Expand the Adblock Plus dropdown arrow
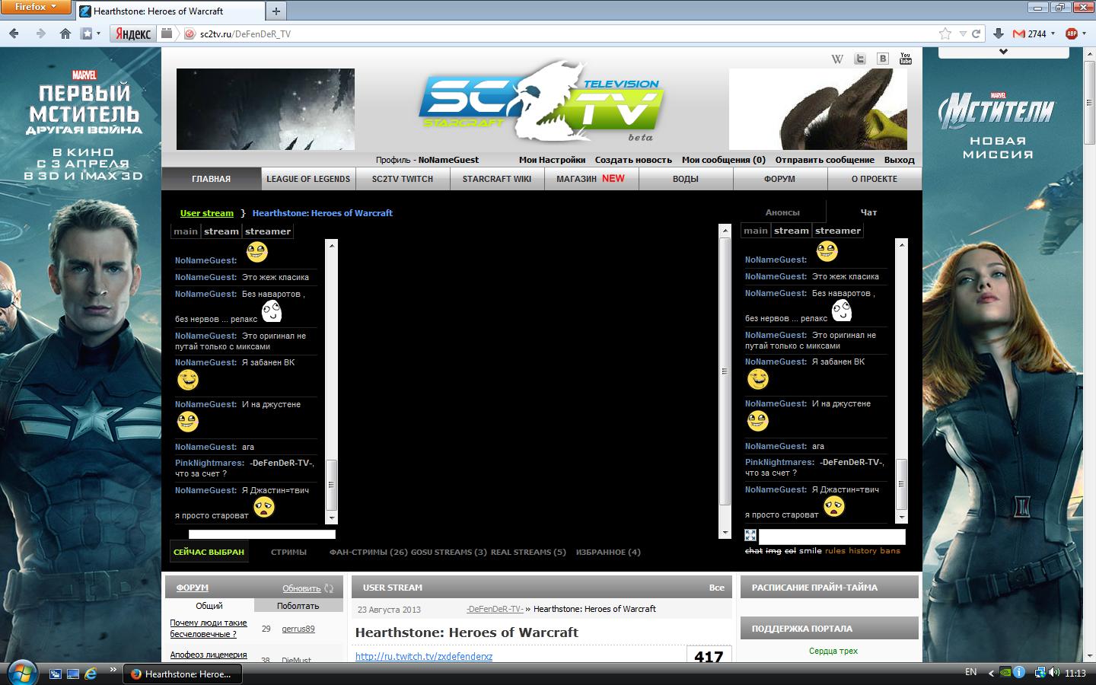This screenshot has height=685, width=1096. coord(1085,33)
